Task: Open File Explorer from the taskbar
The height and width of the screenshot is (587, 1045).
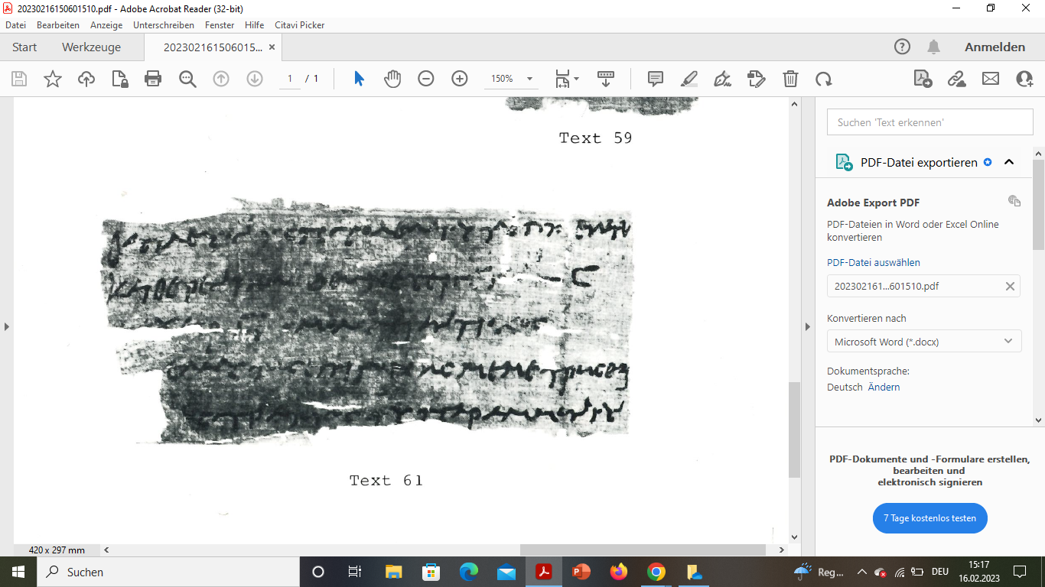Action: 393,572
